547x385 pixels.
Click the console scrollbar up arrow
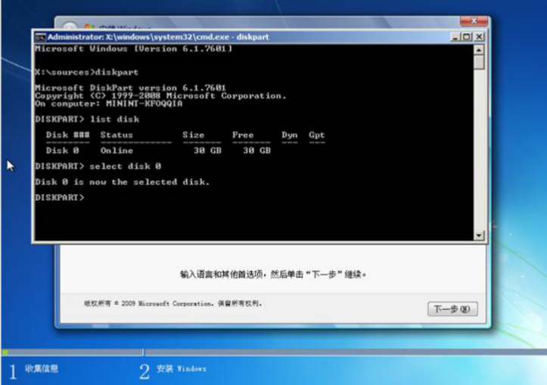(479, 49)
